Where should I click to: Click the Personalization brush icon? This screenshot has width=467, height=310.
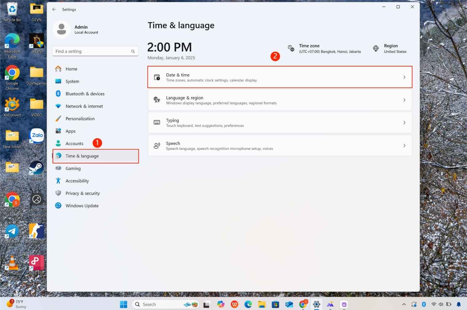coord(58,119)
